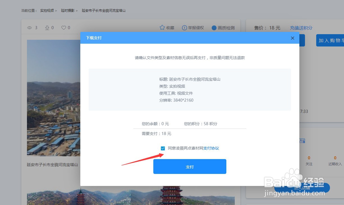The width and height of the screenshot is (344, 205).
Task: Click the 售价：18 元 price text
Action: (x=267, y=28)
